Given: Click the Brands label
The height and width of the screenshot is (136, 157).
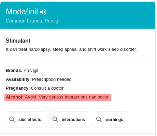Looking at the screenshot, I should coord(14,71).
